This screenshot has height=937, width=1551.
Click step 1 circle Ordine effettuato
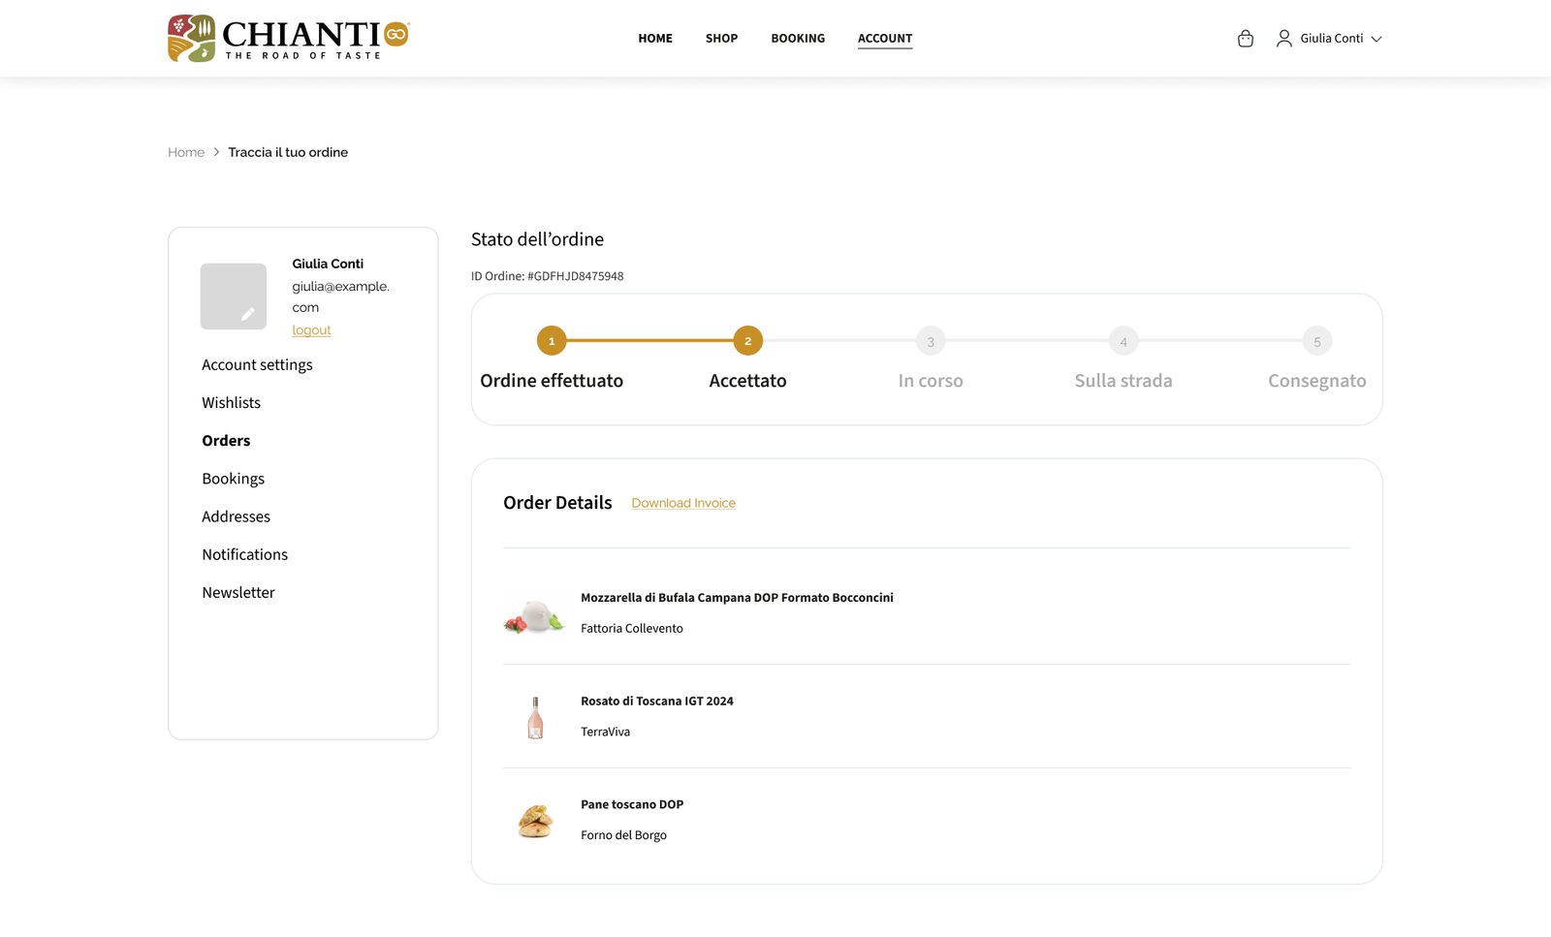[552, 341]
